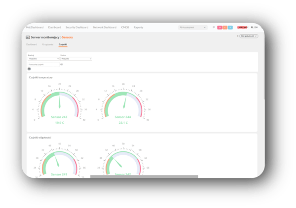Click the small icon left of Filtr globalny

coord(238,36)
